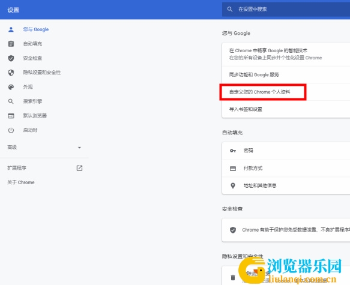Image resolution: width=350 pixels, height=285 pixels.
Task: Click the magnifier icon beside 搜索引擎
Action: 11,101
